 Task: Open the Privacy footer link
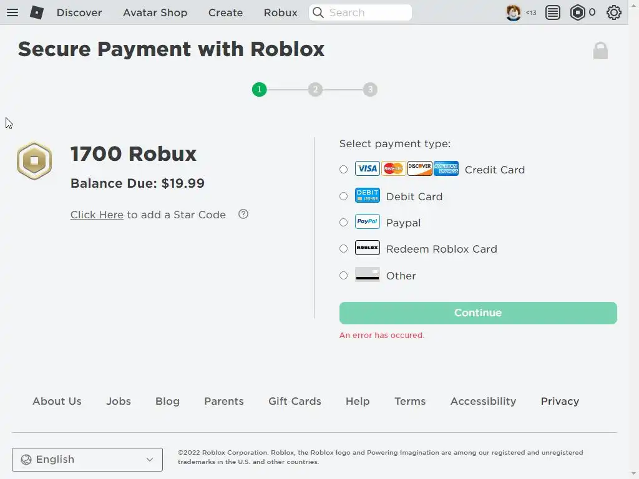[x=560, y=401]
